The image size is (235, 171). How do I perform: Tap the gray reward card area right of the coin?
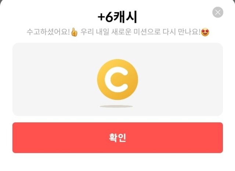[x=180, y=79]
